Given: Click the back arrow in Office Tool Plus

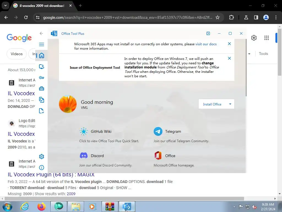Looking at the screenshot, I should click(x=41, y=33).
